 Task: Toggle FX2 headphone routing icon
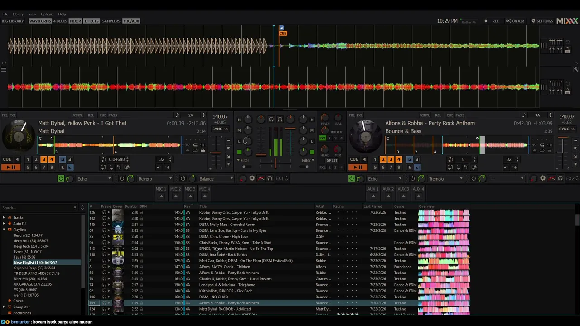[x=560, y=179]
